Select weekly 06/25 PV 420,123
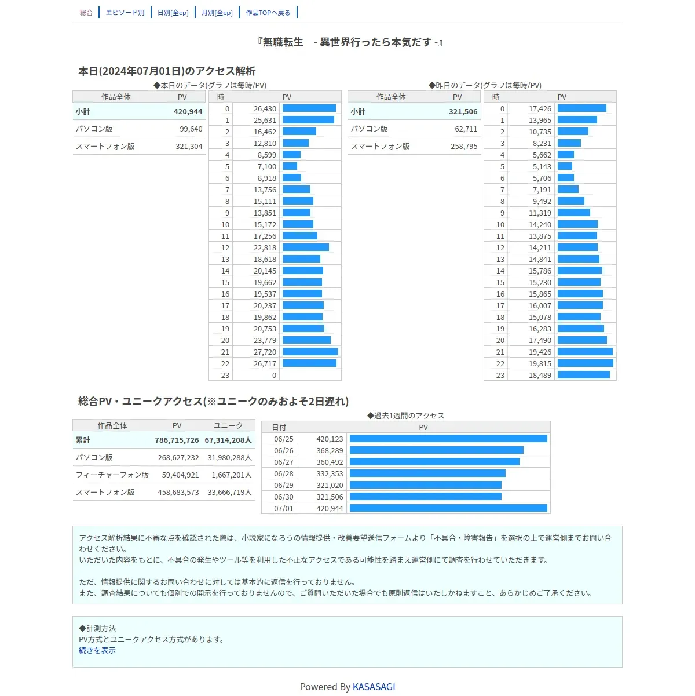The image size is (695, 696). tap(330, 439)
